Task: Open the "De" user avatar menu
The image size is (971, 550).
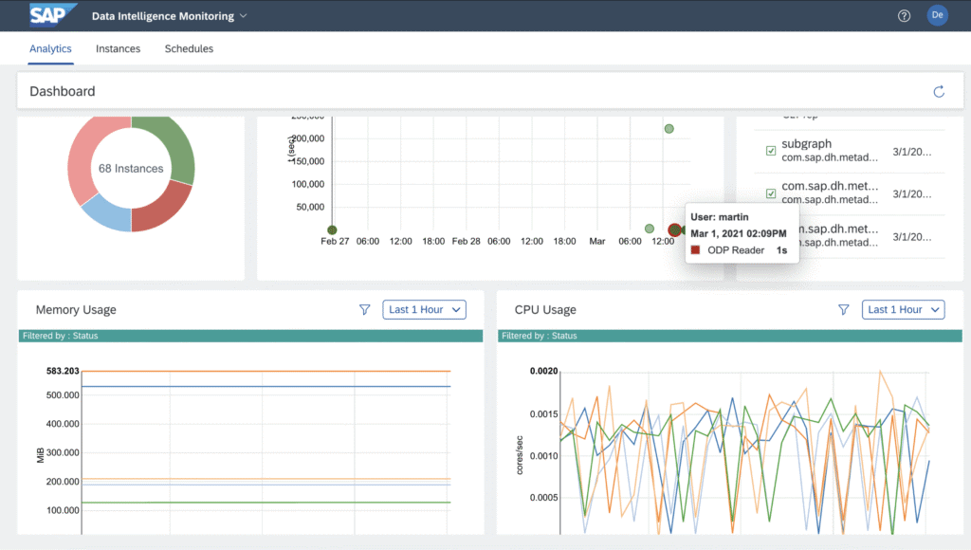Action: (937, 16)
